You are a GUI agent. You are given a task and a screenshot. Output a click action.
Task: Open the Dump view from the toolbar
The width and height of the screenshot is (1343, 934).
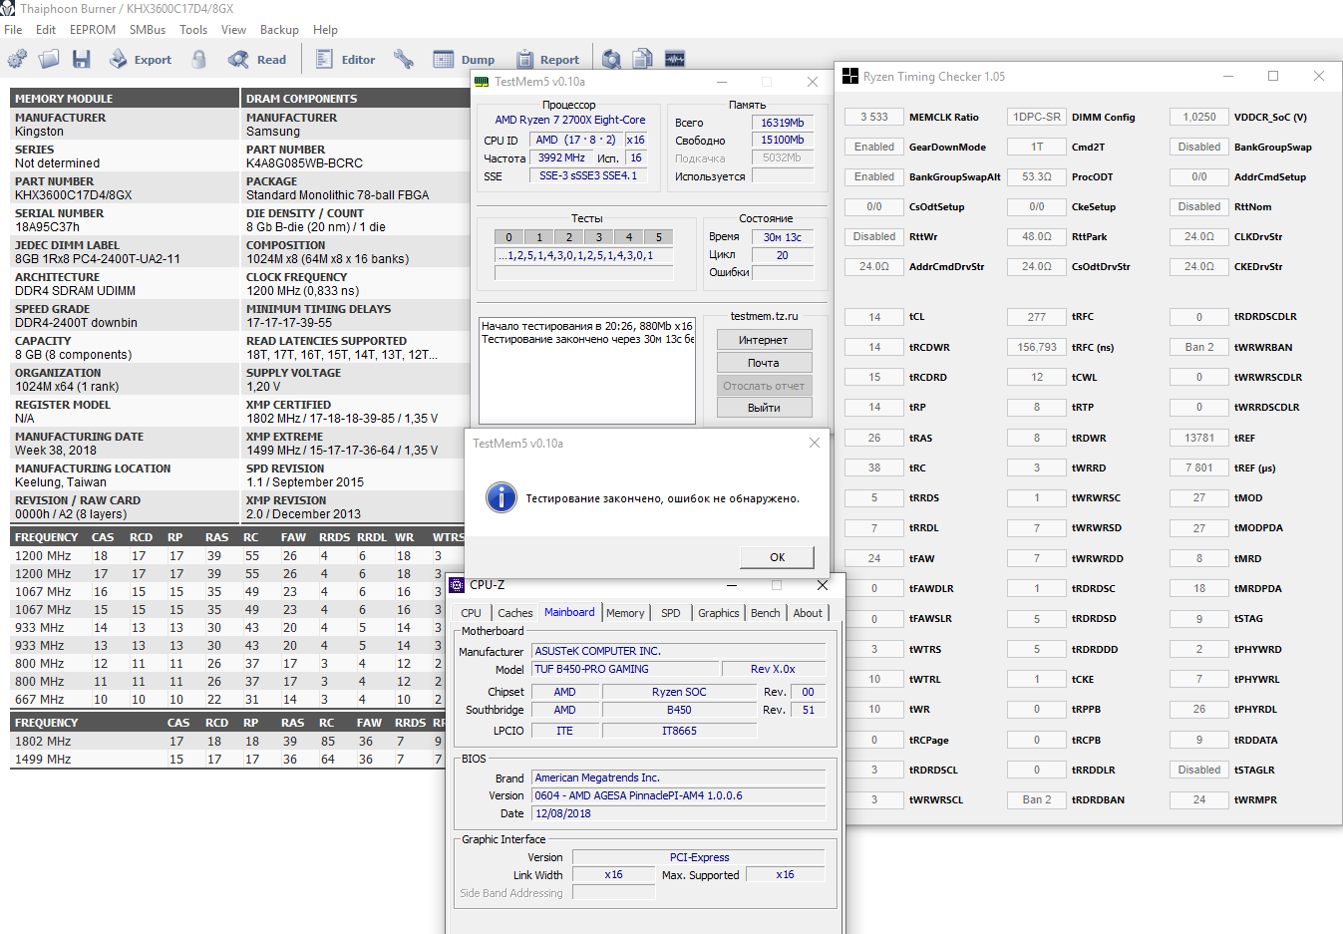coord(465,60)
